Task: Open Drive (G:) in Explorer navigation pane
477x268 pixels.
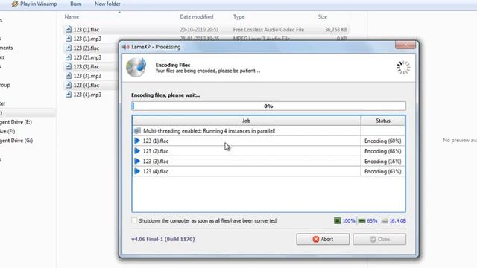Action: [x=16, y=141]
